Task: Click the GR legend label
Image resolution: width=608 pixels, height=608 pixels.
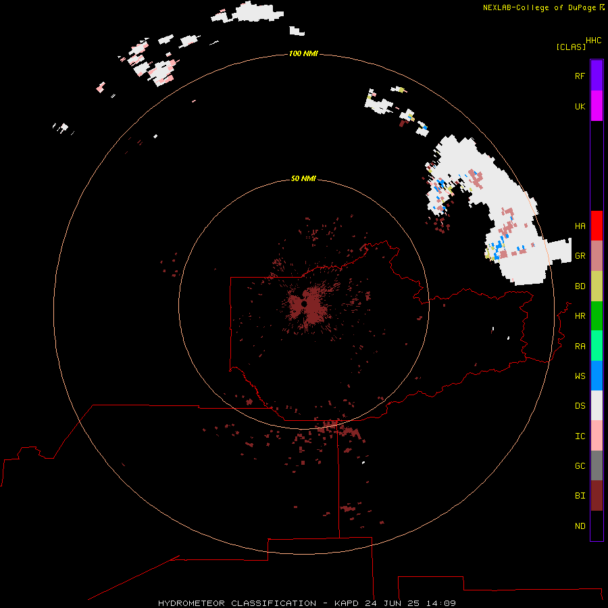Action: pyautogui.click(x=580, y=256)
